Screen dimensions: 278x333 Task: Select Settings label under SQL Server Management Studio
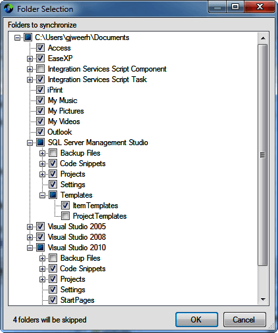click(73, 185)
